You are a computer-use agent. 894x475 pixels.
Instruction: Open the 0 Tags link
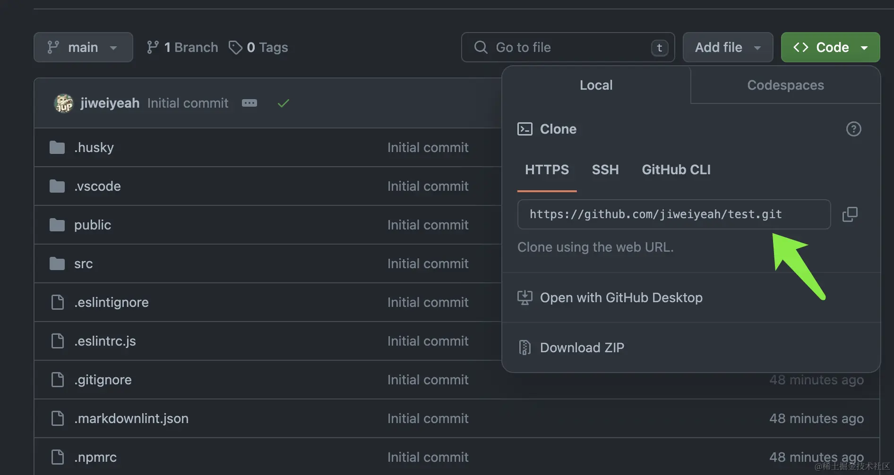258,47
